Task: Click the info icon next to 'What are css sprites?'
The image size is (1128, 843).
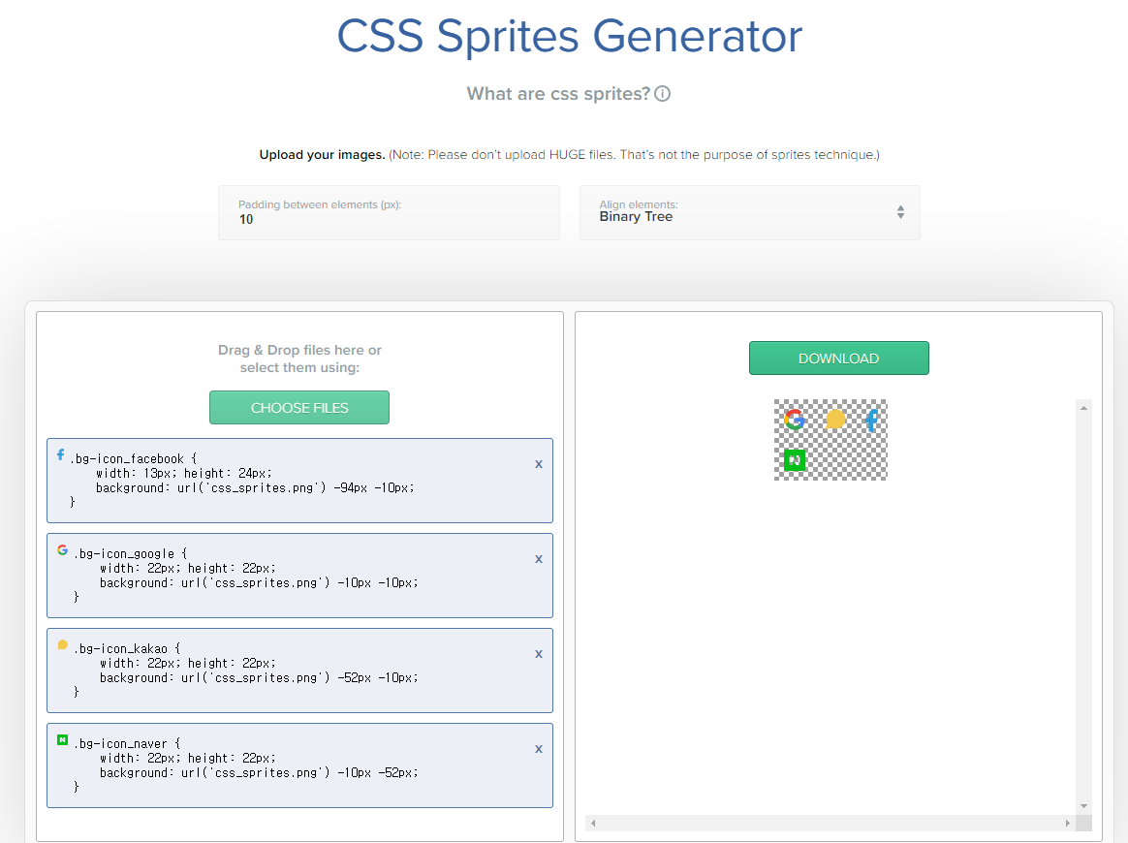Action: tap(662, 94)
